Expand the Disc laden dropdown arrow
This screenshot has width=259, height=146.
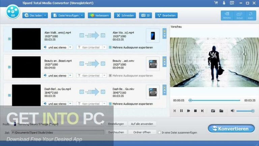(45, 16)
